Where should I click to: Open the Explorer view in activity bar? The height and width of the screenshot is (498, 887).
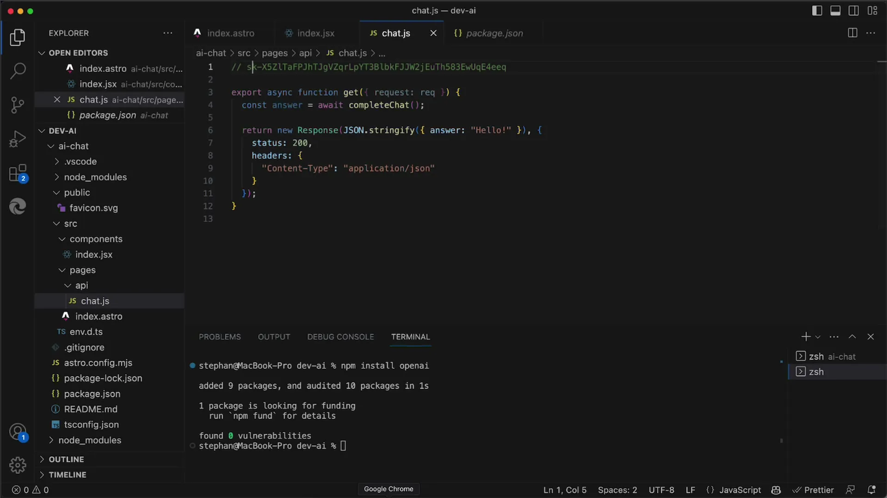click(x=18, y=37)
